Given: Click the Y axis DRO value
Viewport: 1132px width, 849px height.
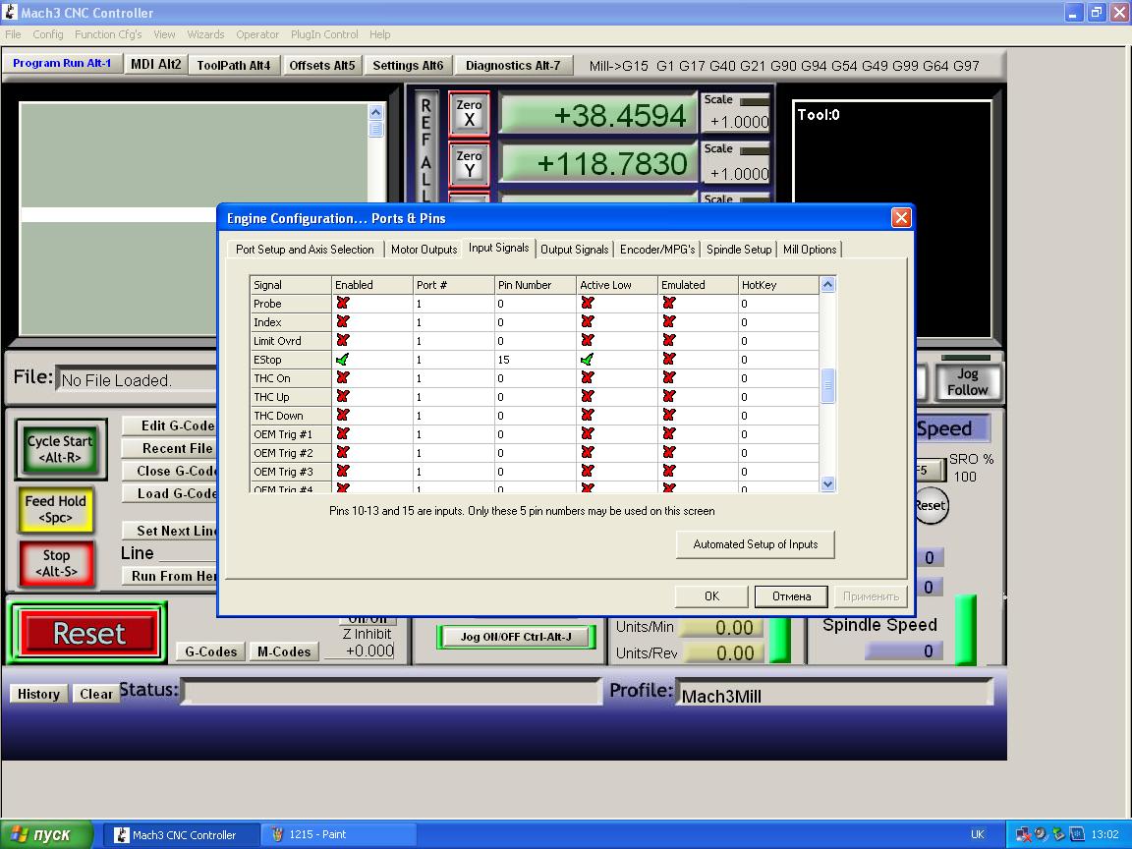Looking at the screenshot, I should pyautogui.click(x=599, y=163).
